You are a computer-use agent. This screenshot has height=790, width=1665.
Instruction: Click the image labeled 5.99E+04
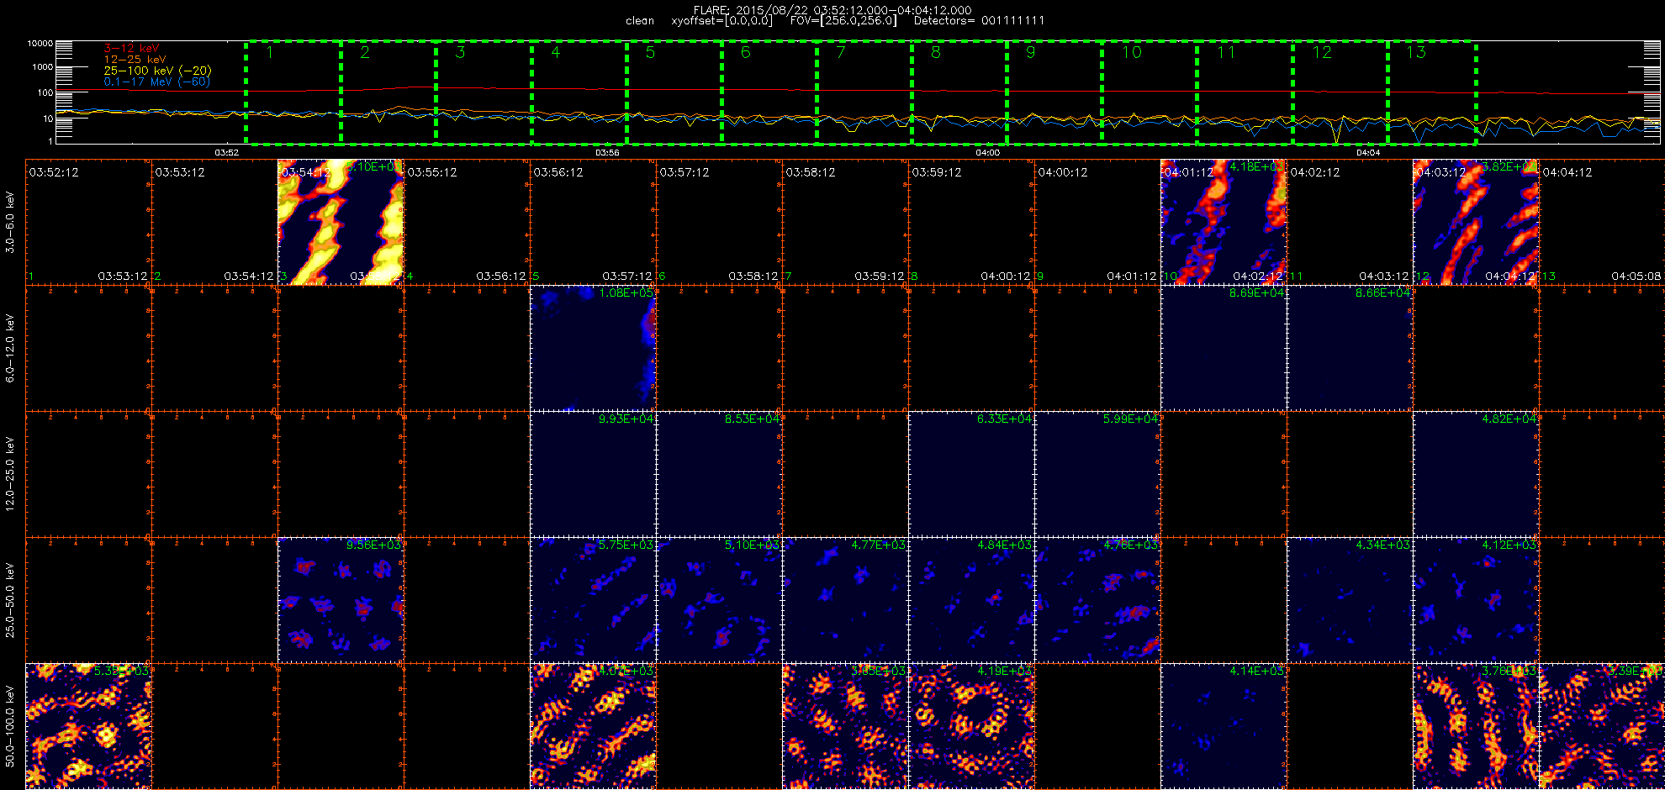1097,474
